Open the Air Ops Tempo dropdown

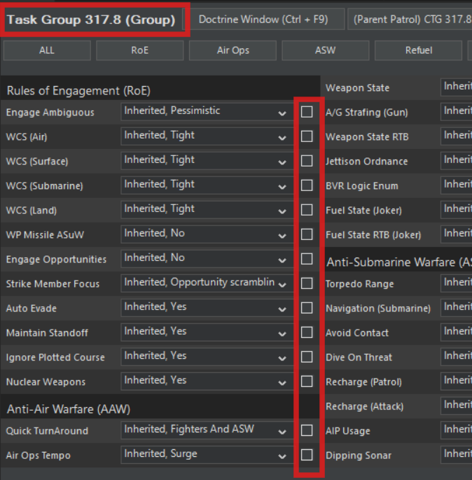(x=207, y=455)
